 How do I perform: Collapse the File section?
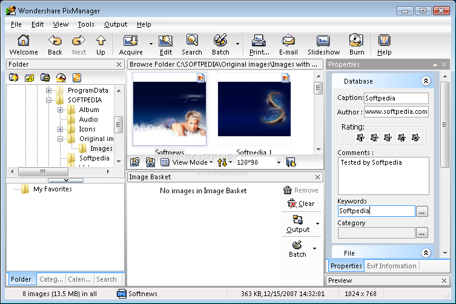click(426, 253)
